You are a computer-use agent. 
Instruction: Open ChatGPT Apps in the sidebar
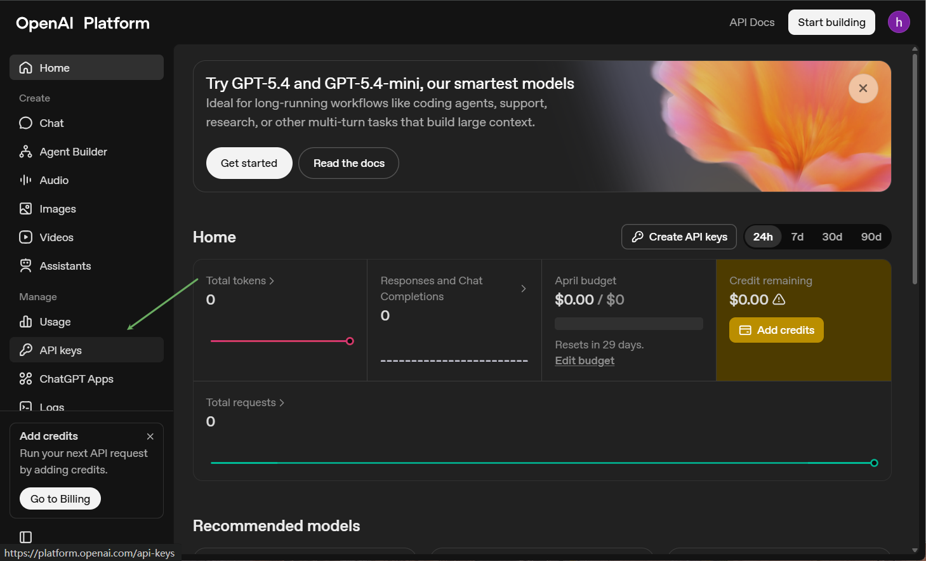click(x=86, y=379)
